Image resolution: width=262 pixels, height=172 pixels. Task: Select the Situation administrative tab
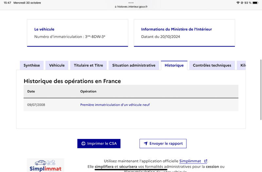[x=134, y=65]
